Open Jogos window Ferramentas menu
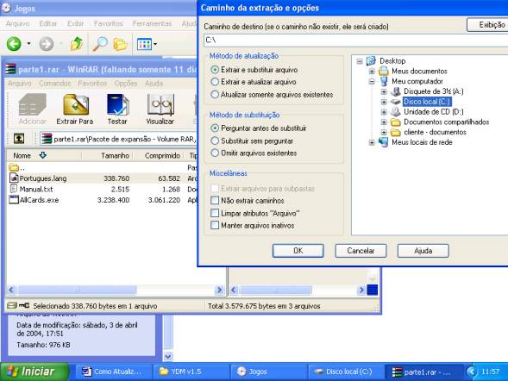508x381 pixels. (152, 23)
